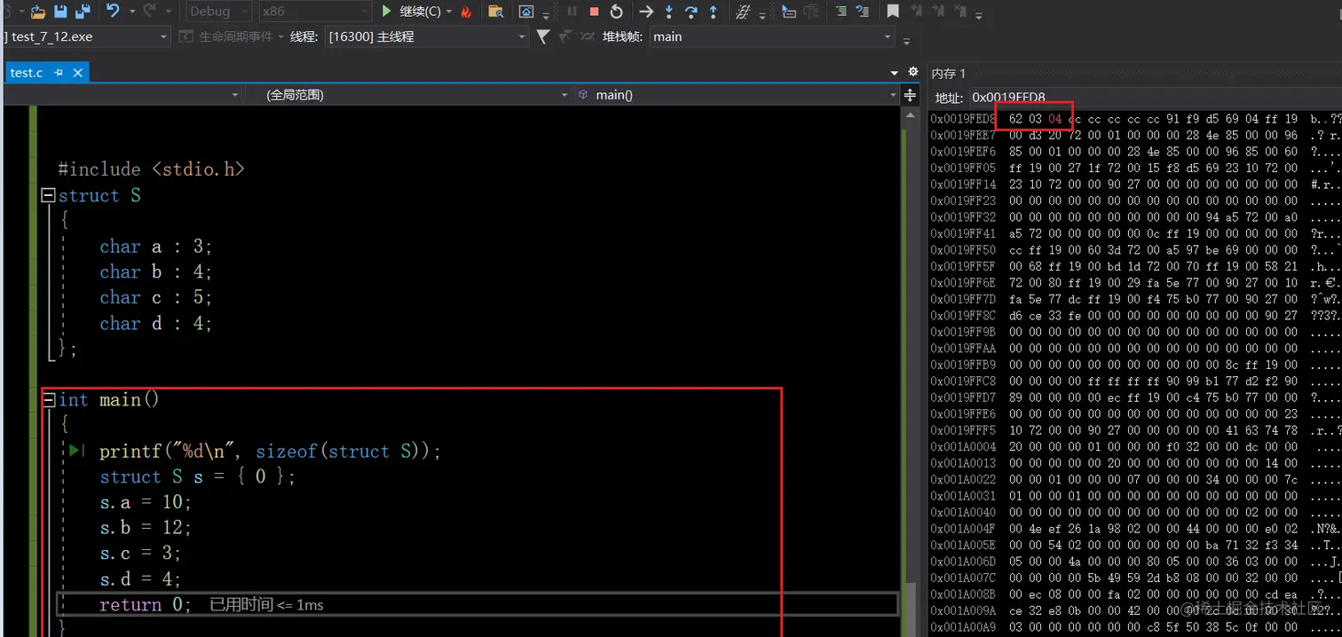This screenshot has height=637, width=1342.
Task: Open the undo history dropdown arrow
Action: click(x=131, y=12)
